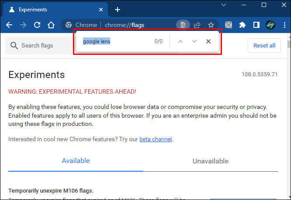
Task: Share this page via the share icon
Action: [x=197, y=25]
